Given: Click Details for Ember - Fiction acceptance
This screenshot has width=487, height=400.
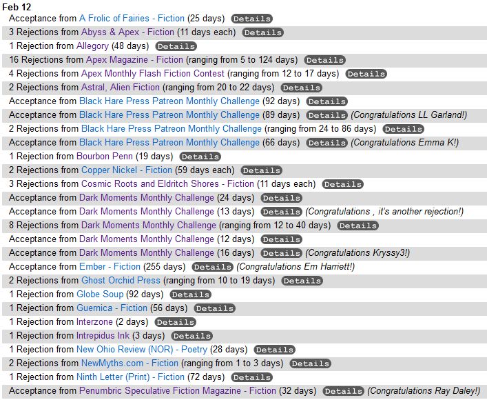Looking at the screenshot, I should click(212, 267).
